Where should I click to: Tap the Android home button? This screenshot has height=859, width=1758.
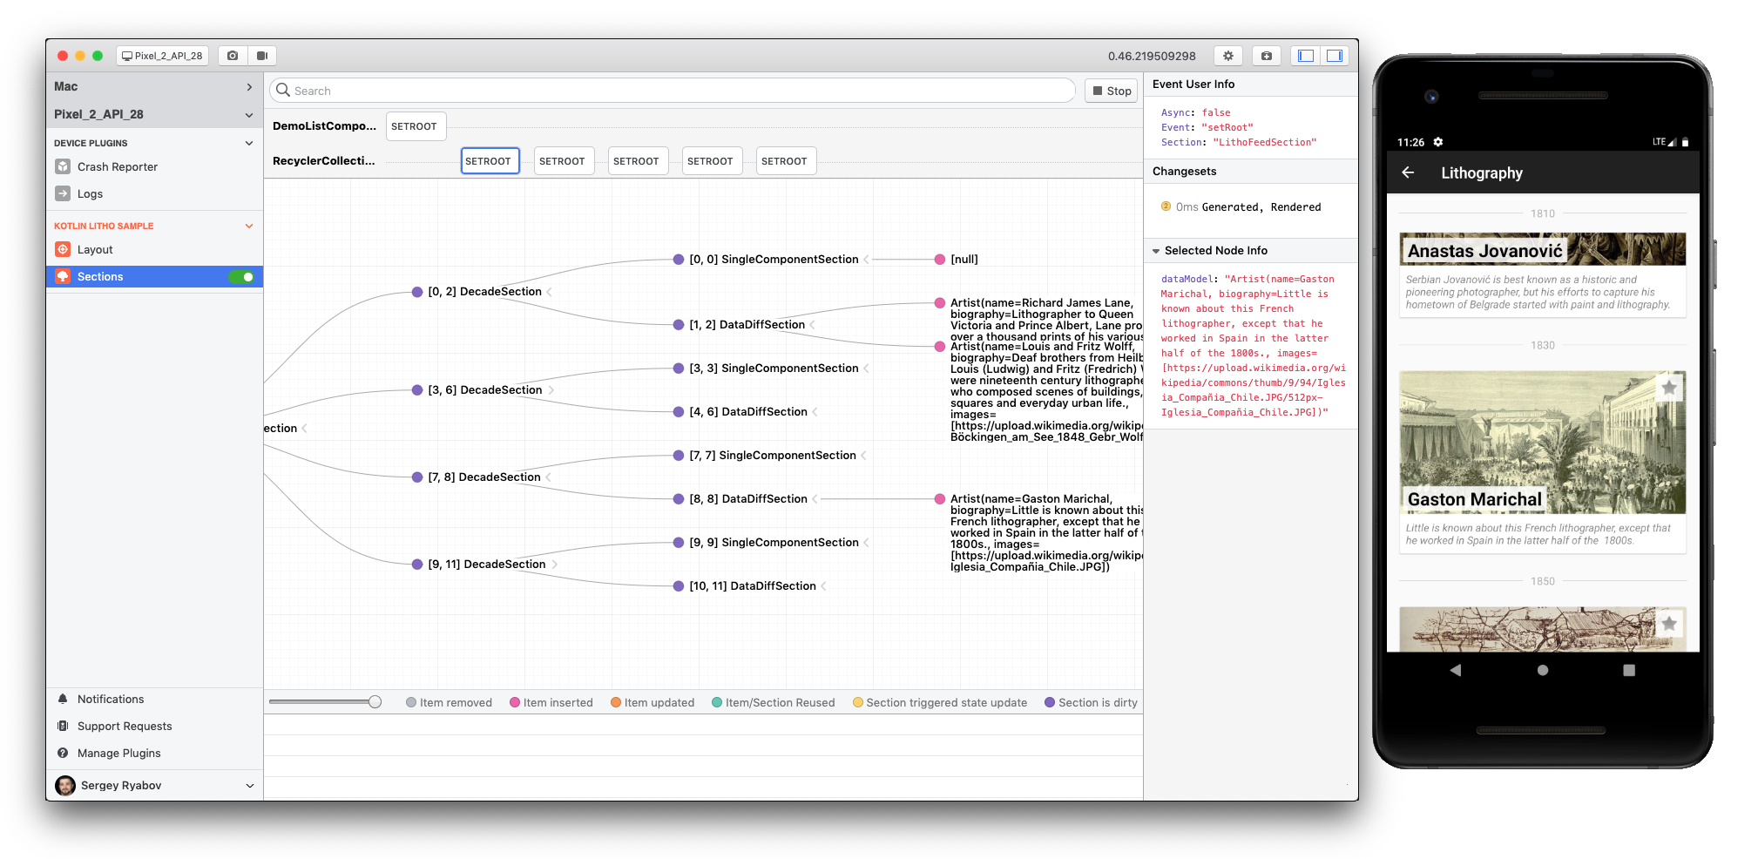tap(1542, 670)
